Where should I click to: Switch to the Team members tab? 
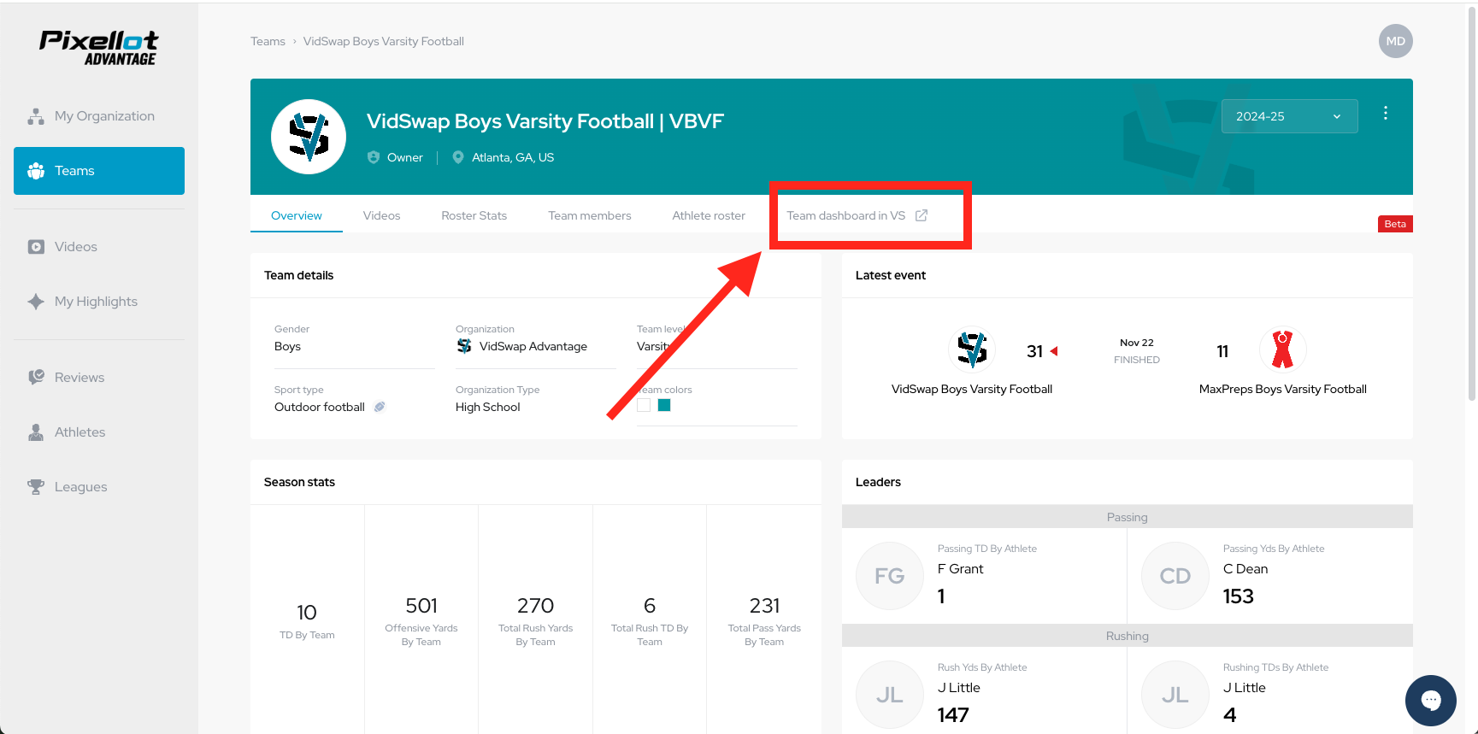point(590,215)
